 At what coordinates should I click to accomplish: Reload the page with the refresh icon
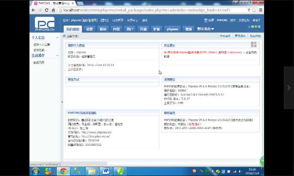pos(47,10)
